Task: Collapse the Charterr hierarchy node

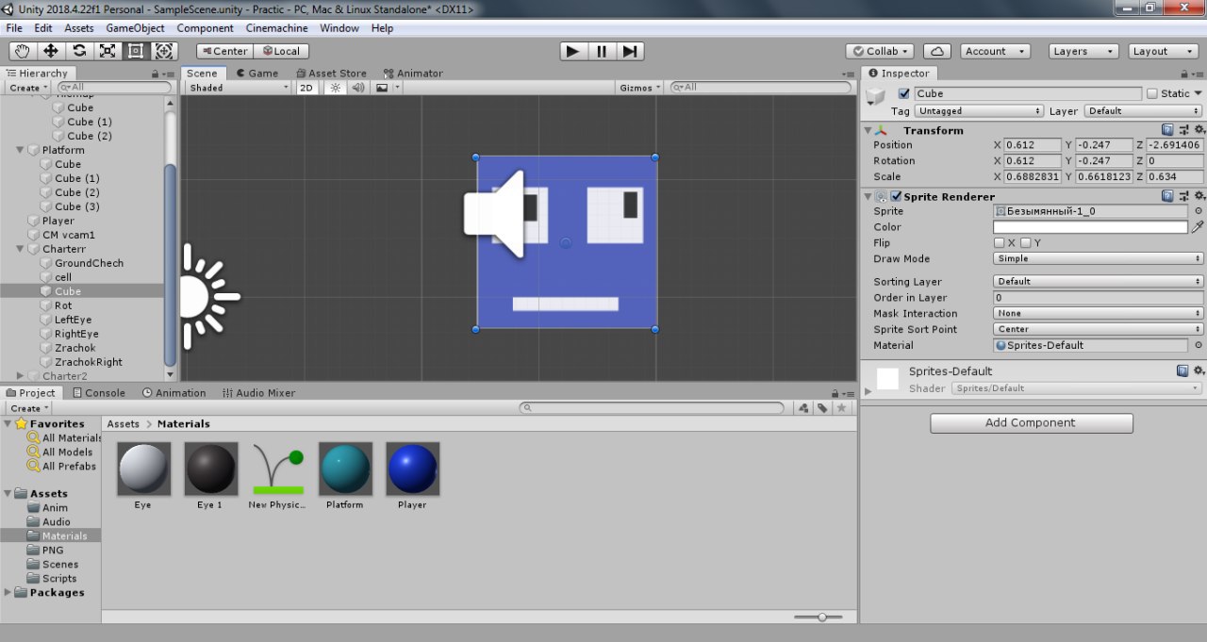Action: coord(21,249)
